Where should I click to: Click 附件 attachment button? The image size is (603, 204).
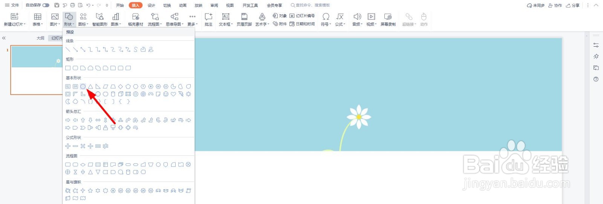tap(280, 24)
